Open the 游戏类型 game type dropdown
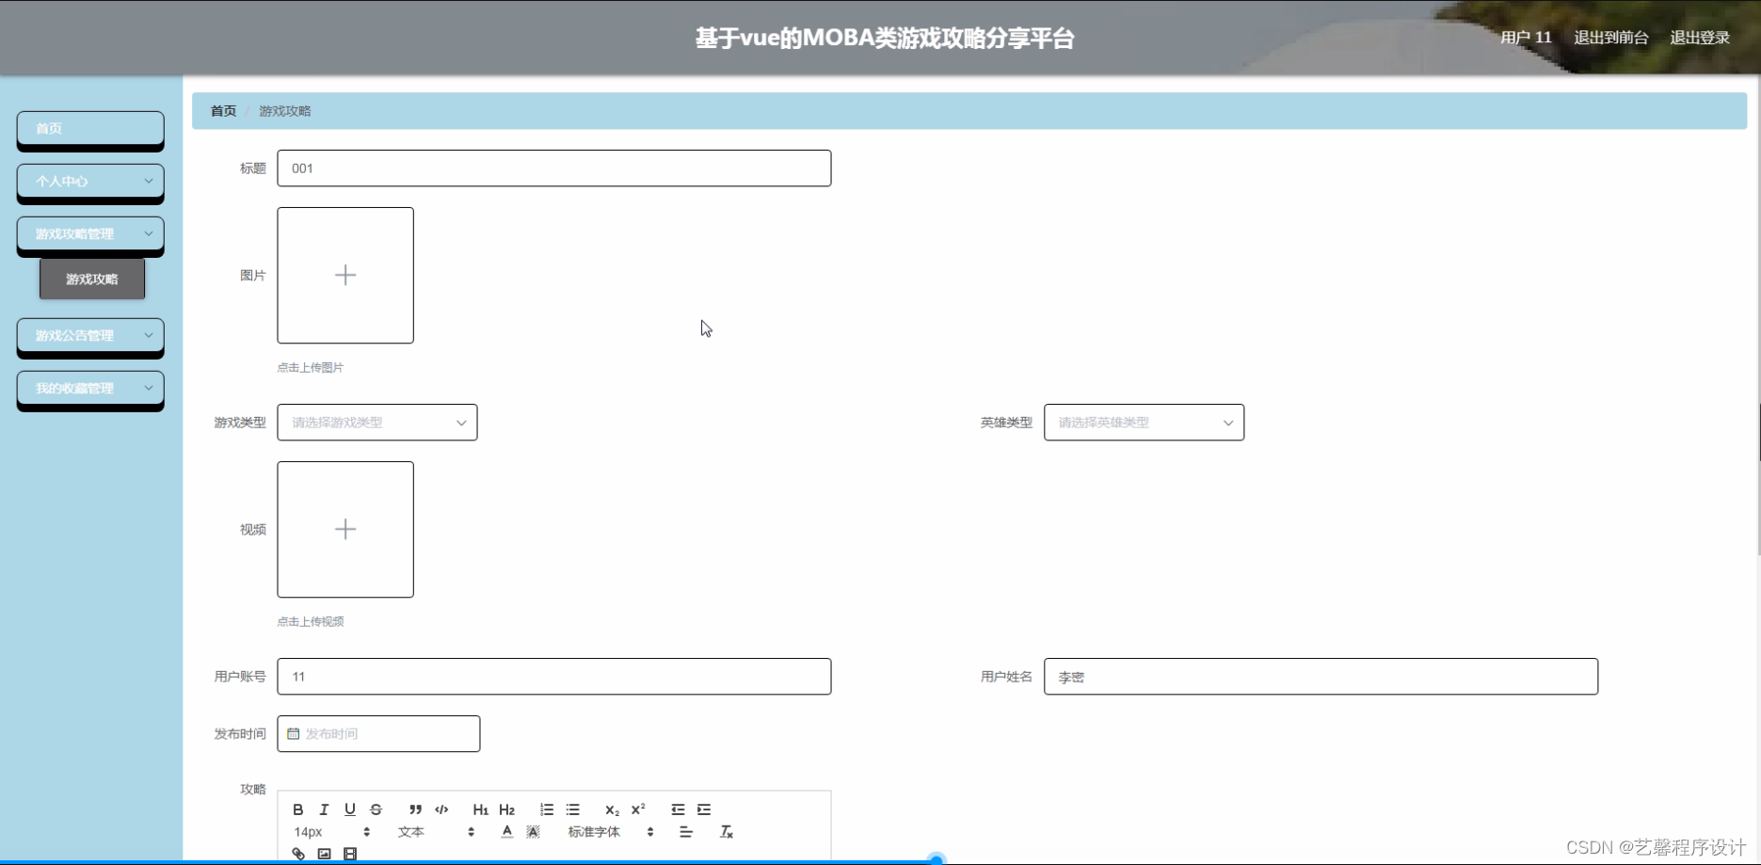The width and height of the screenshot is (1761, 865). tap(376, 422)
